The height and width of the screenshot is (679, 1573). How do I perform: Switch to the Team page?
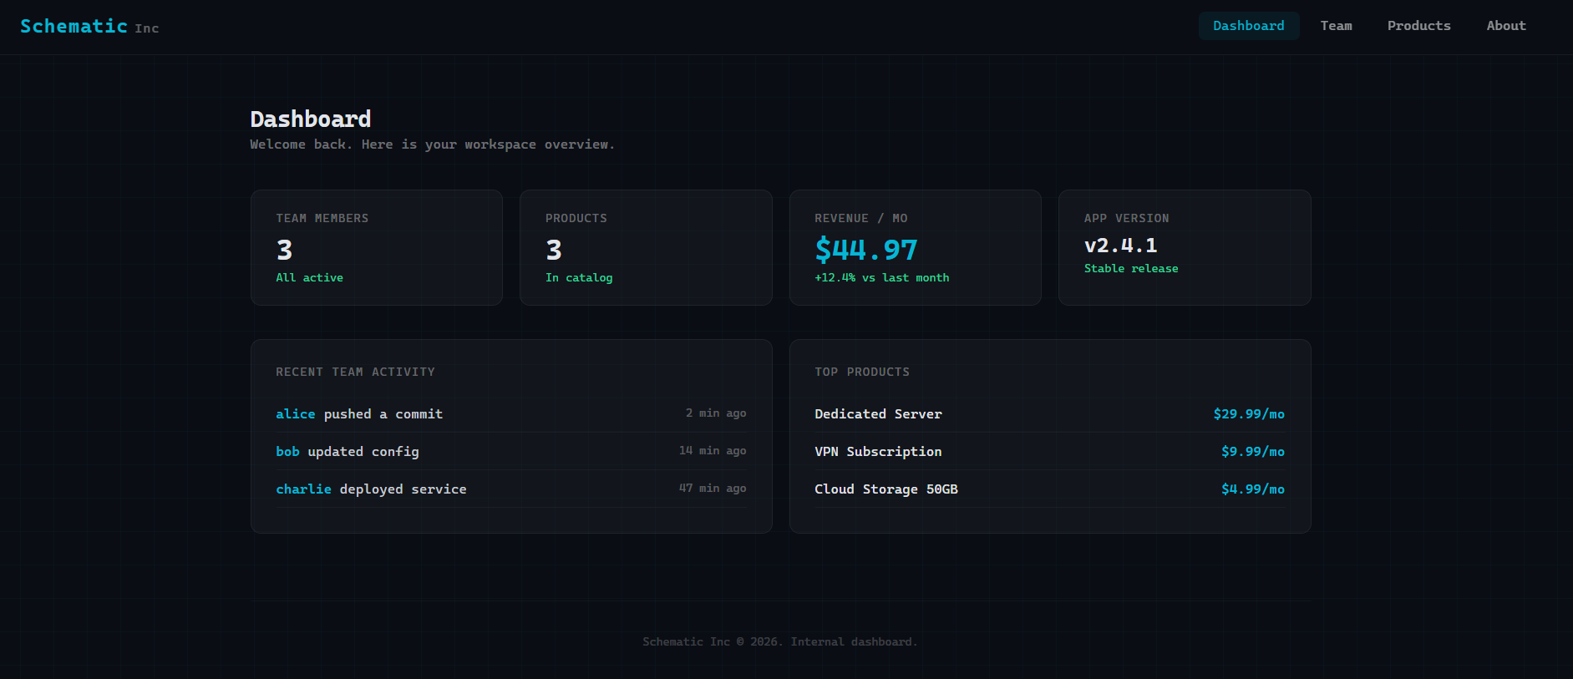(1336, 26)
